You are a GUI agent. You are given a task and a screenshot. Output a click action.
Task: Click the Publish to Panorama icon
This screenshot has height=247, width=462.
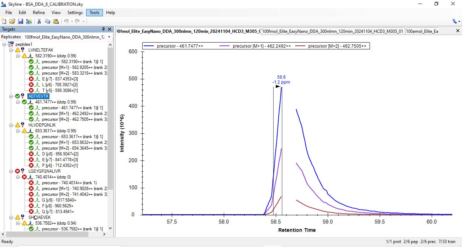[x=29, y=21]
